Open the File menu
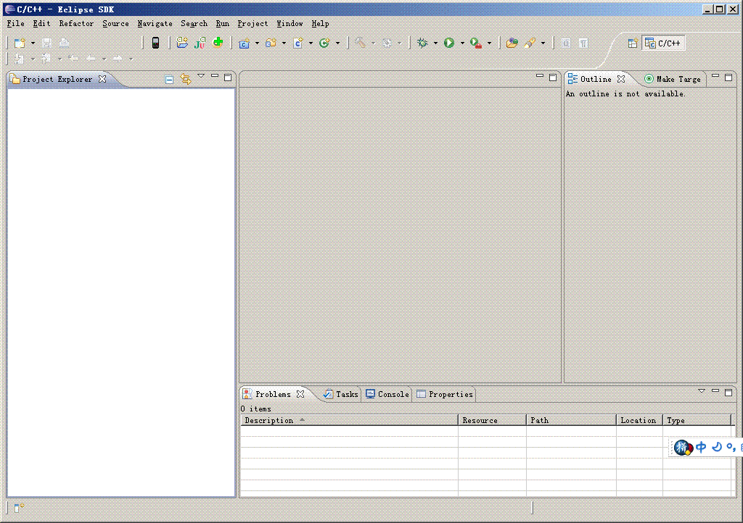743x523 pixels. click(16, 23)
